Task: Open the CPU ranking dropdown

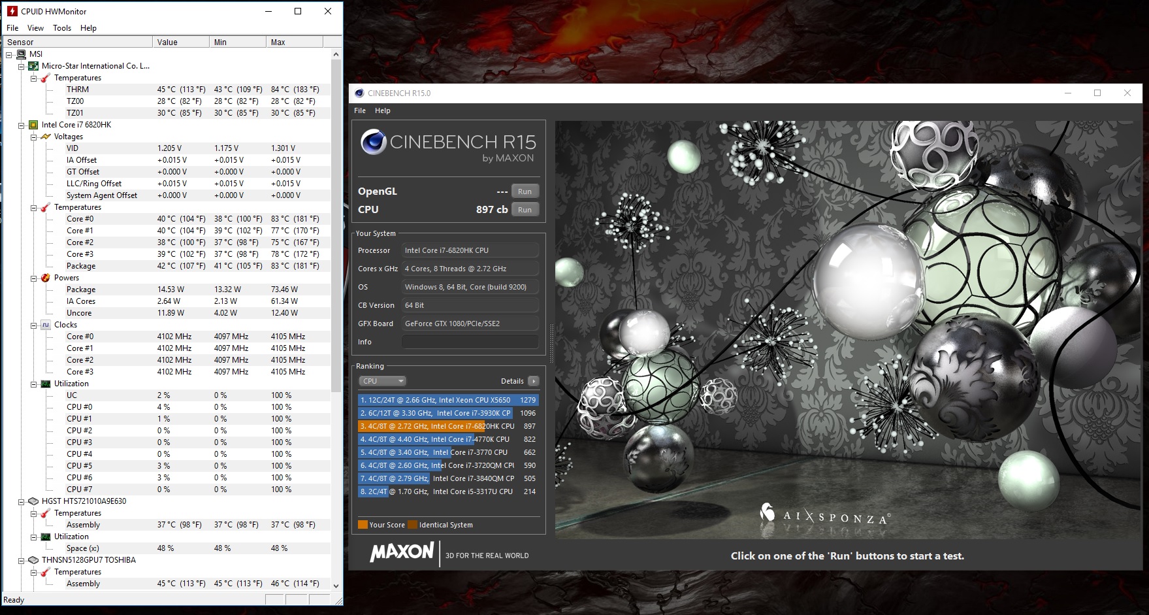Action: point(382,381)
